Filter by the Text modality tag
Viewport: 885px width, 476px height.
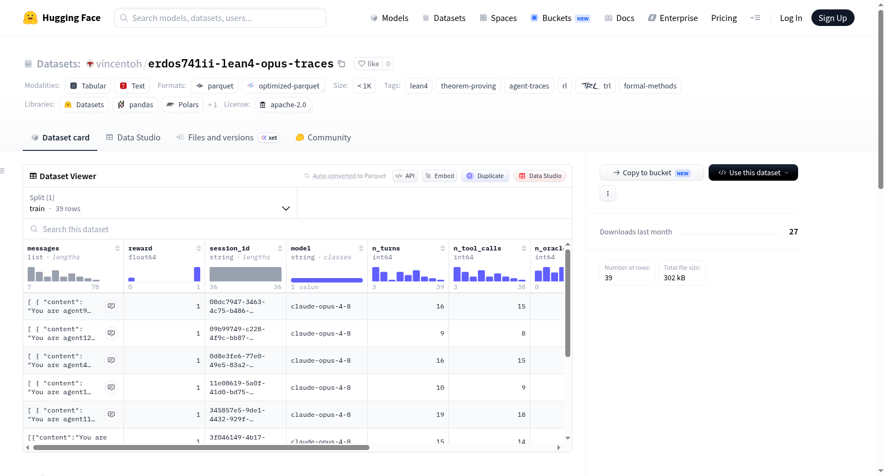pyautogui.click(x=132, y=86)
